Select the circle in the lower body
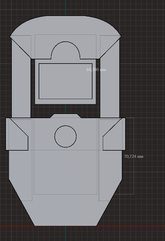 [x=66, y=137]
